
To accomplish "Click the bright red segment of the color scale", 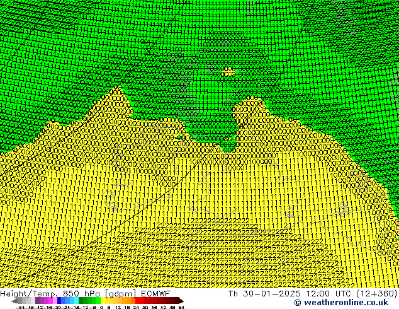I will [x=137, y=301].
